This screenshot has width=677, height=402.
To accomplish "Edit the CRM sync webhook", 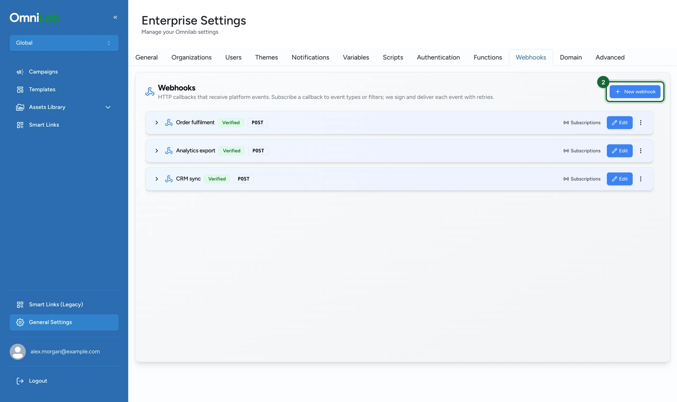I will pos(619,179).
